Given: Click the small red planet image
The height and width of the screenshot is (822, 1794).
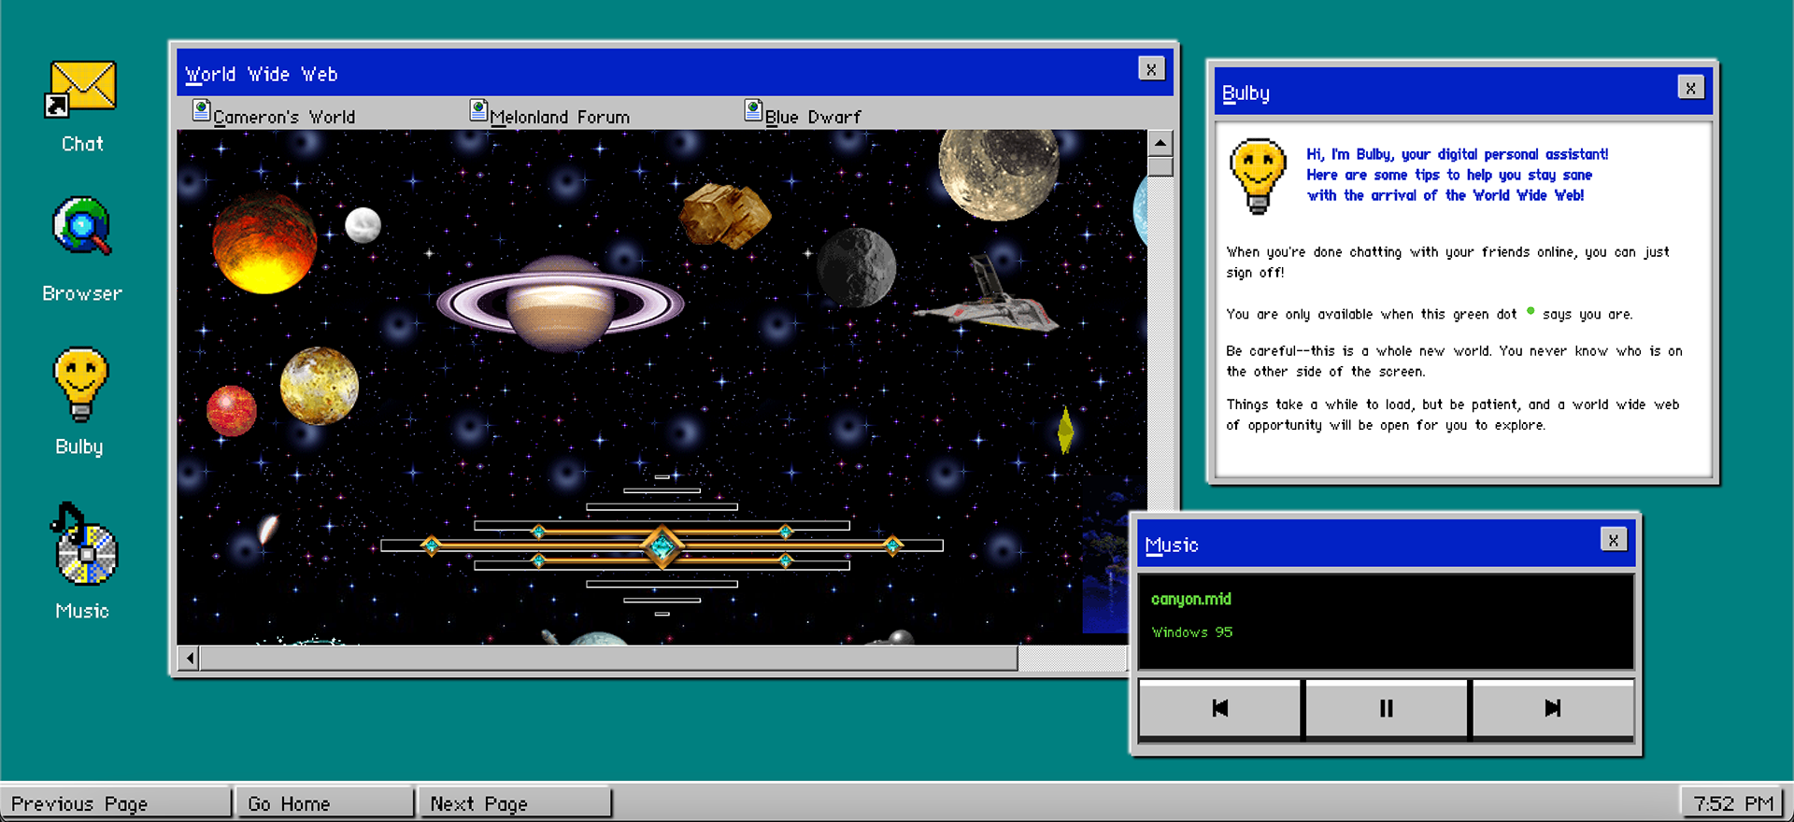Looking at the screenshot, I should coord(231,411).
